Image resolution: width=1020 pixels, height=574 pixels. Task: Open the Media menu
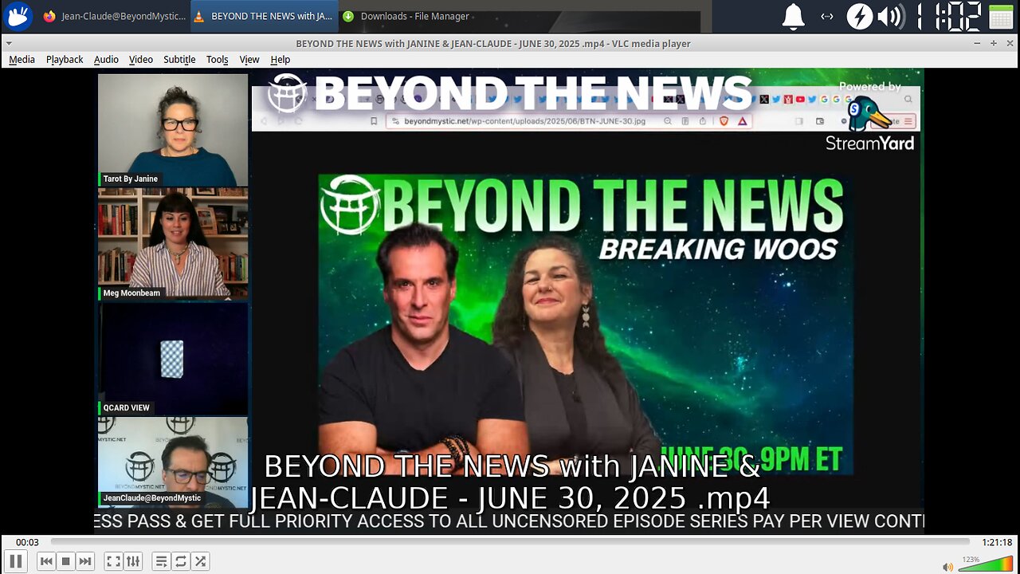coord(22,60)
